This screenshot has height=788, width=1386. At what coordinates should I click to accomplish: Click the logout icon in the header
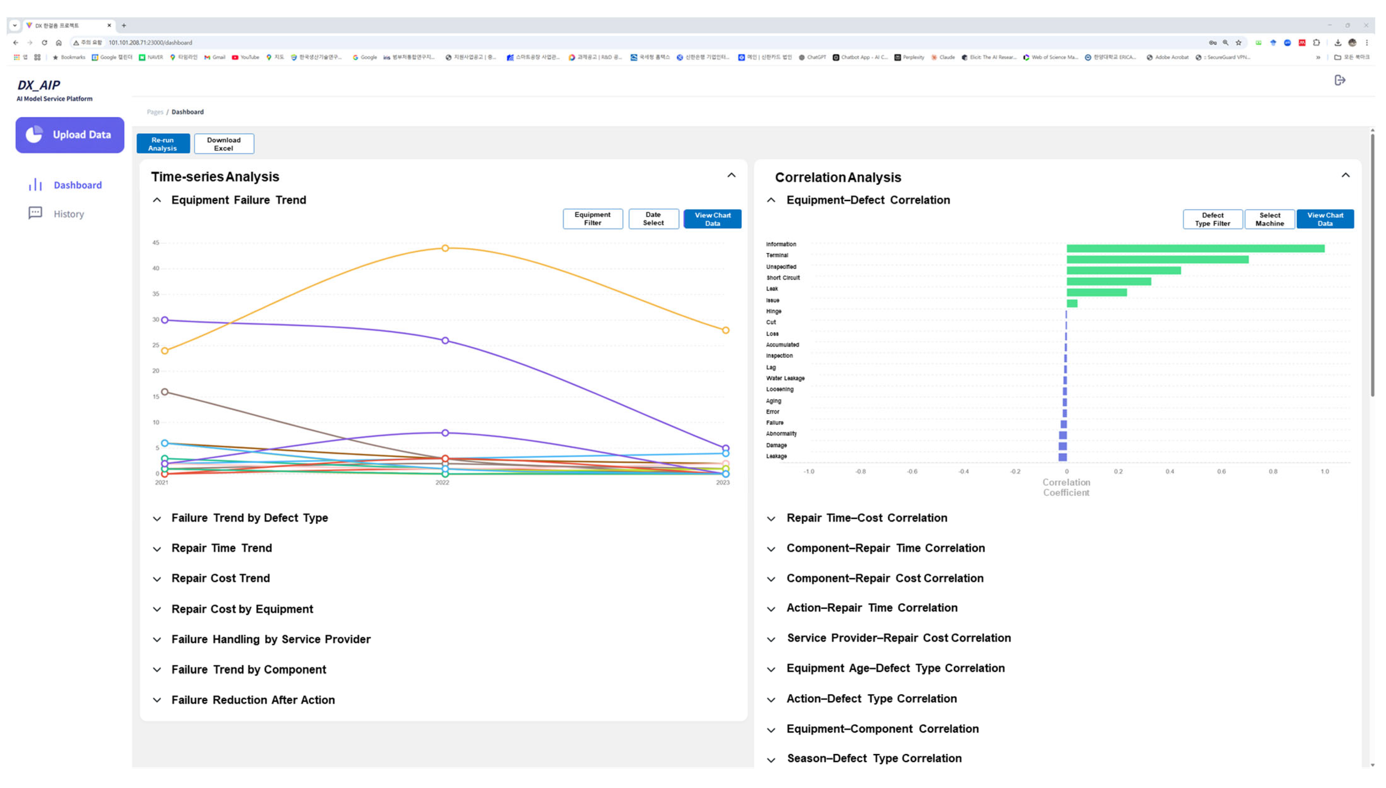(x=1339, y=80)
